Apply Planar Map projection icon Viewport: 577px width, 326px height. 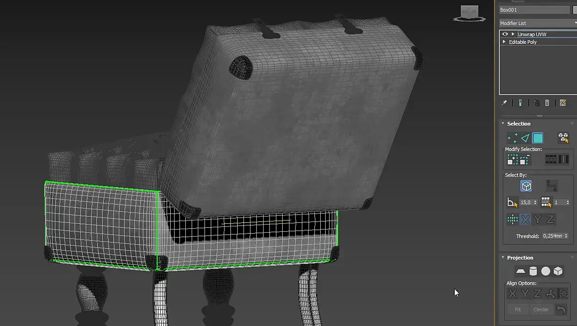click(520, 271)
